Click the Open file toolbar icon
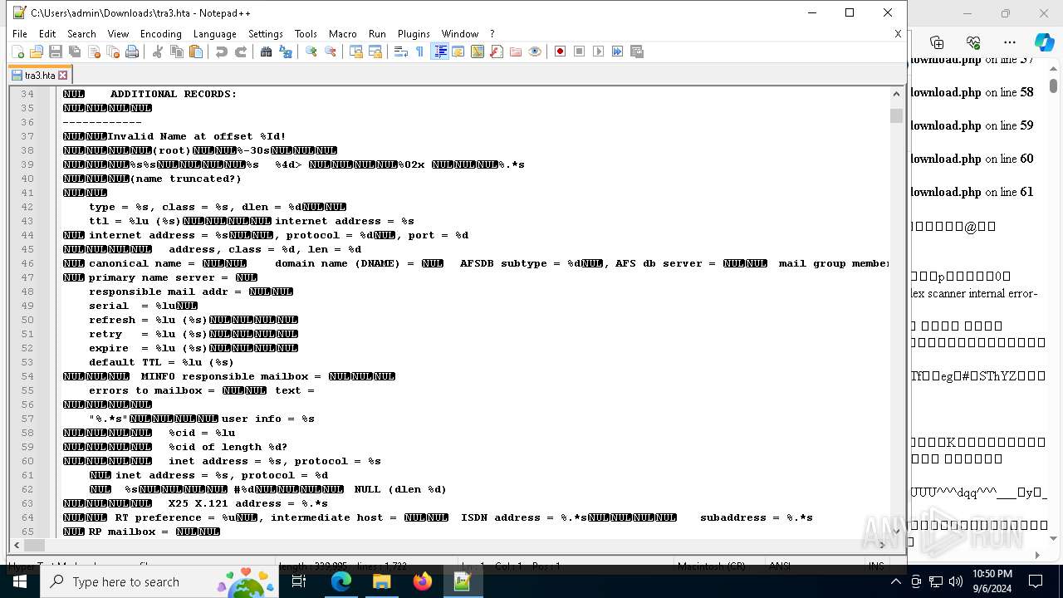Viewport: 1063px width, 598px height. pyautogui.click(x=37, y=51)
